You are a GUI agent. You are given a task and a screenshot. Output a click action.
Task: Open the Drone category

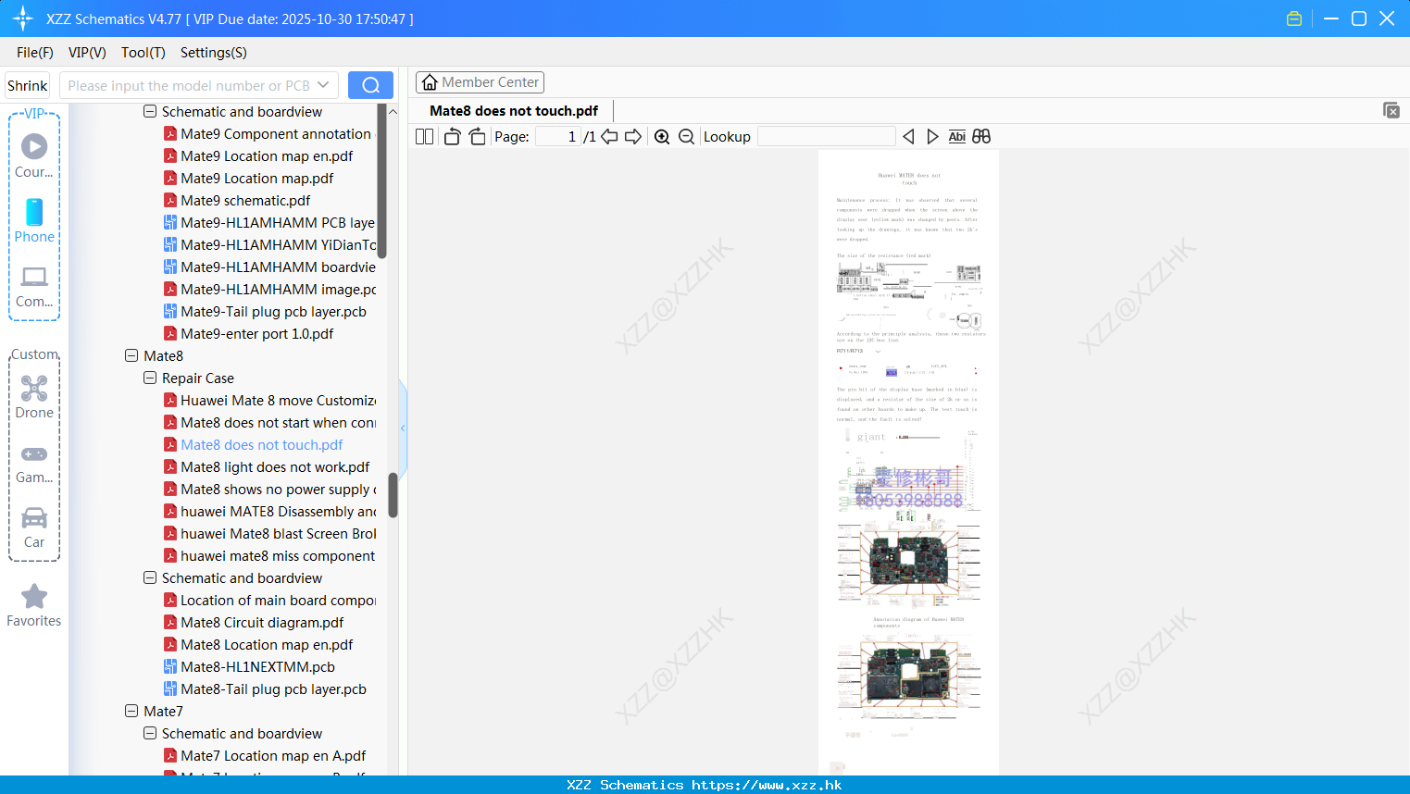(x=34, y=397)
